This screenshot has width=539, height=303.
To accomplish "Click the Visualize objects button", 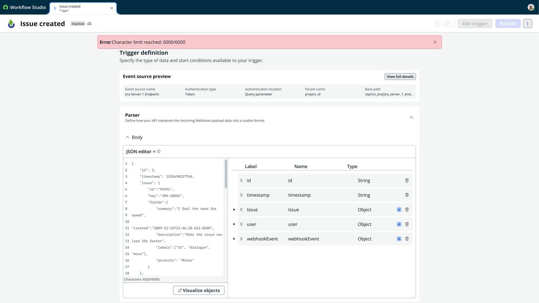I will pyautogui.click(x=199, y=290).
